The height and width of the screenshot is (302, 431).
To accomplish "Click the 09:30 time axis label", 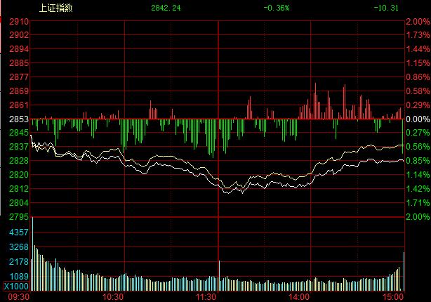I will coord(19,297).
